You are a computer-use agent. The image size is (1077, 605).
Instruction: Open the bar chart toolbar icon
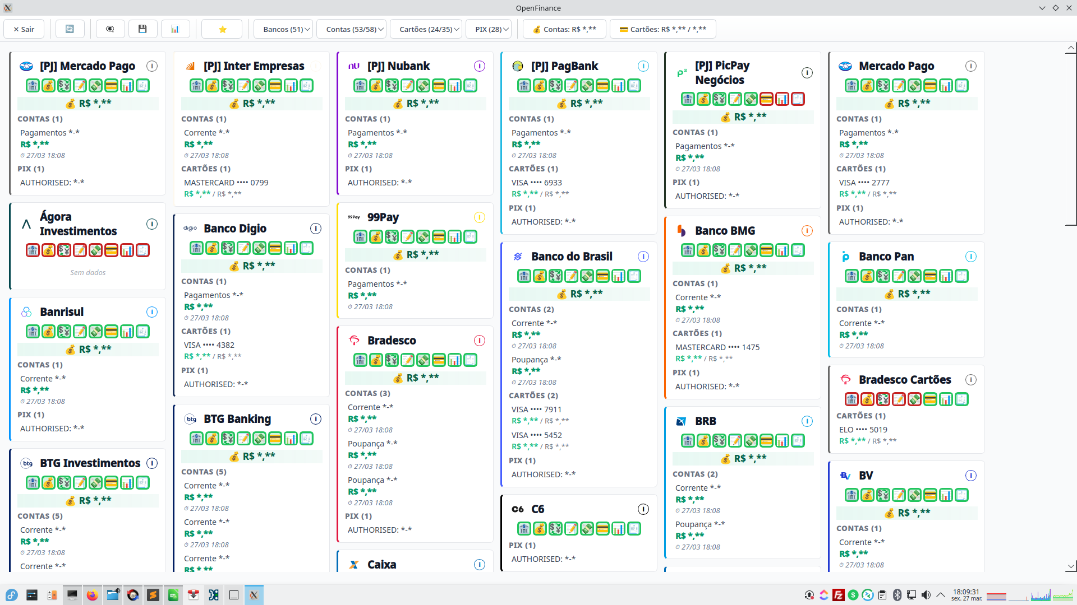point(175,29)
